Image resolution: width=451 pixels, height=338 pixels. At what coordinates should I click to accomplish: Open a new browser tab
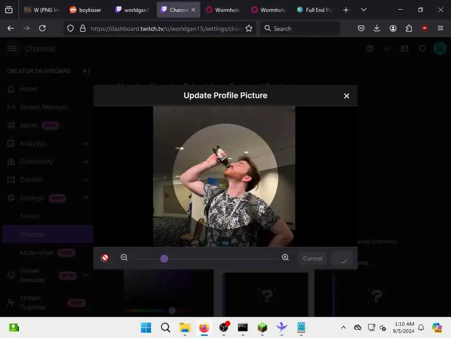click(346, 10)
